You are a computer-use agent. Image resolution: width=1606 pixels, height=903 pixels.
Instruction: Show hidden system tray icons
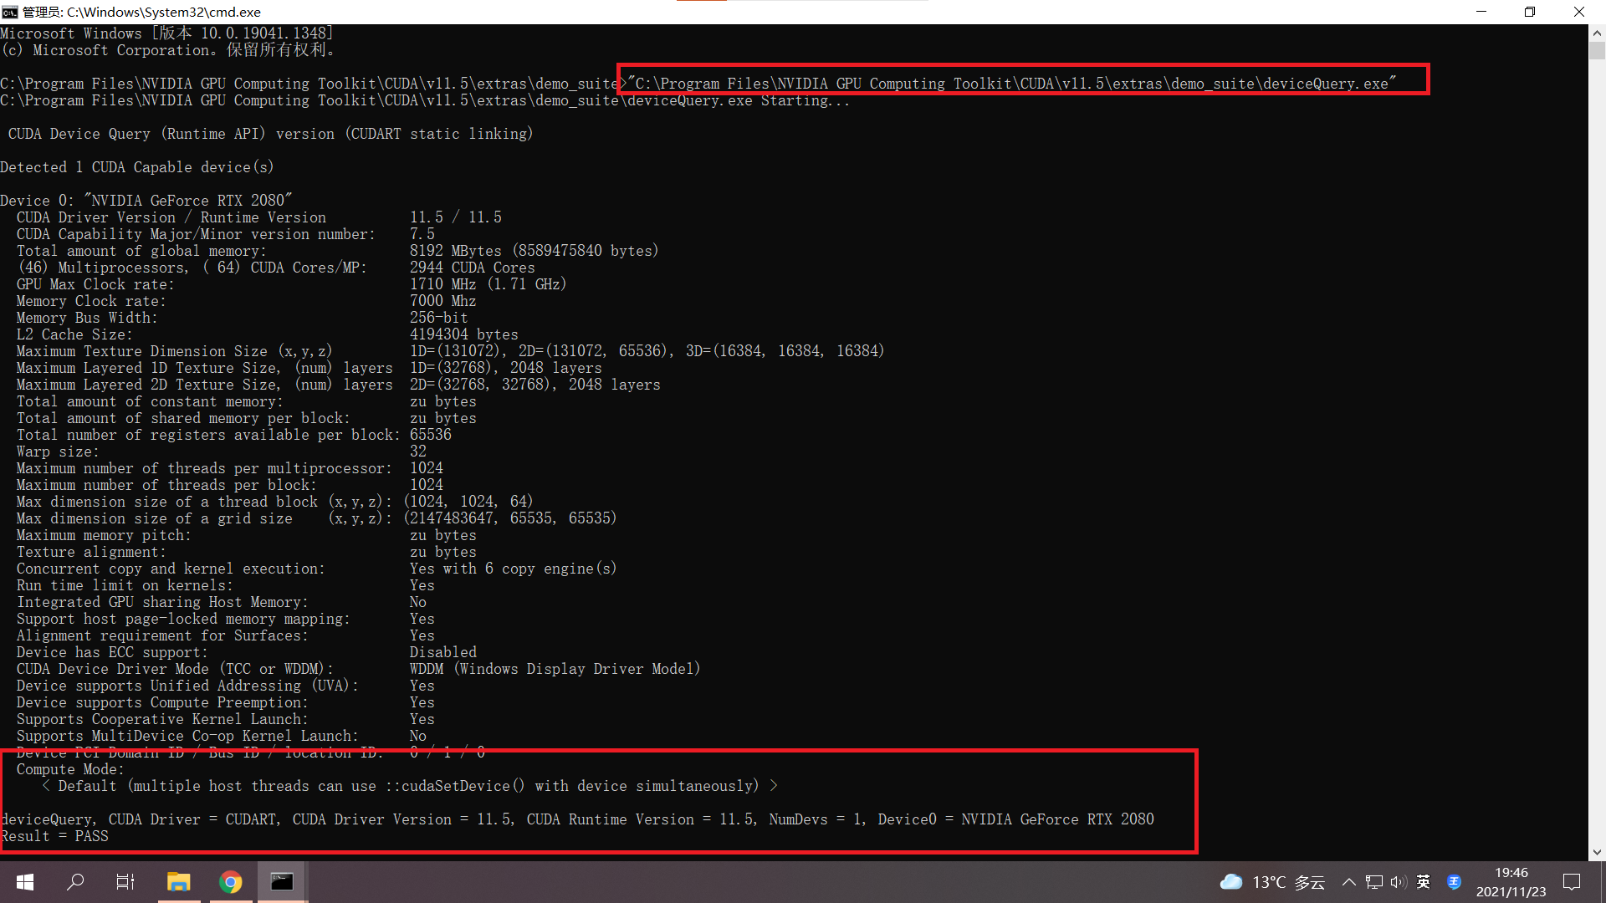click(1348, 882)
